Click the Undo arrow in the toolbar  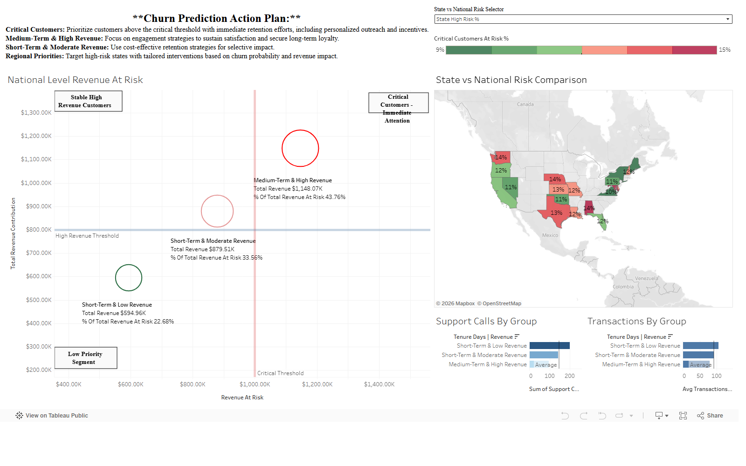(x=565, y=416)
